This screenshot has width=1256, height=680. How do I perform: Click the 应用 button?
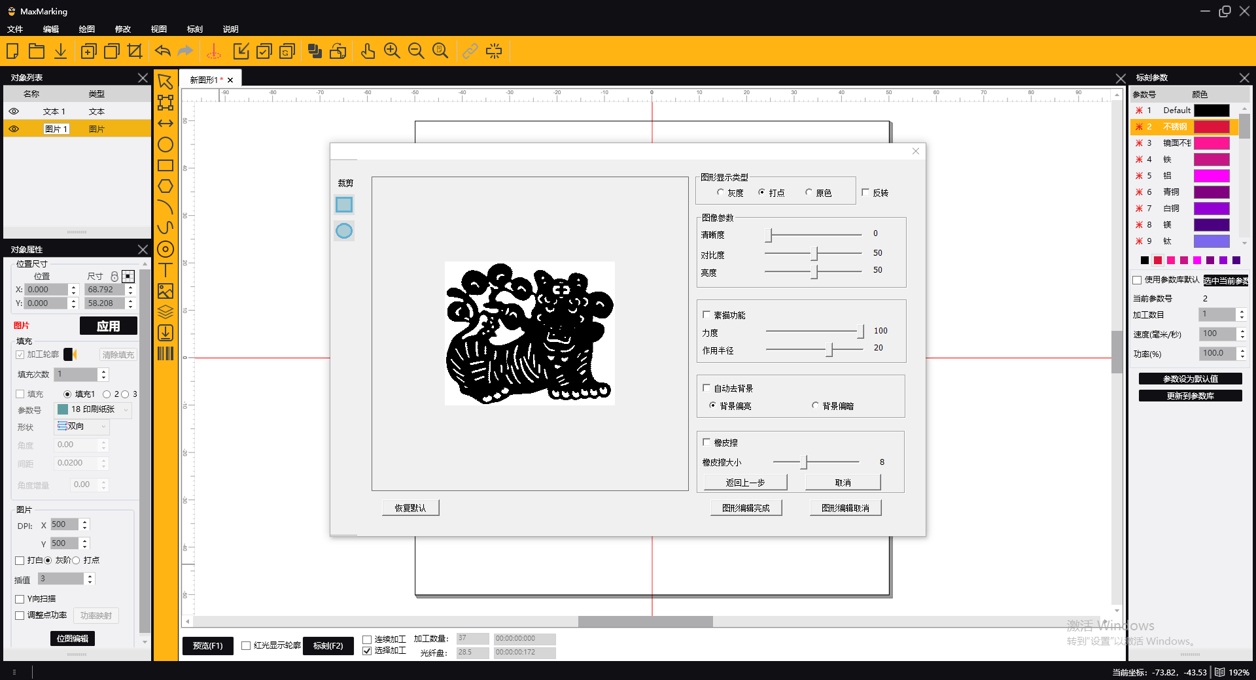pos(109,326)
